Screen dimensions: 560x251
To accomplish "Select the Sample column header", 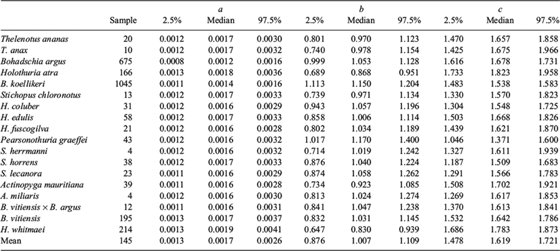I will (x=123, y=20).
